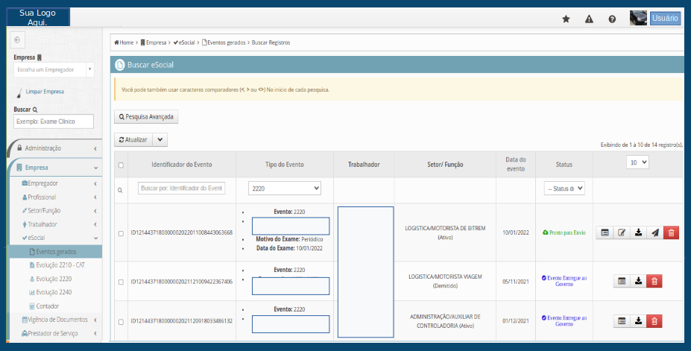The height and width of the screenshot is (351, 691).
Task: Open the Escolha um Empregador dropdown
Action: click(x=54, y=69)
